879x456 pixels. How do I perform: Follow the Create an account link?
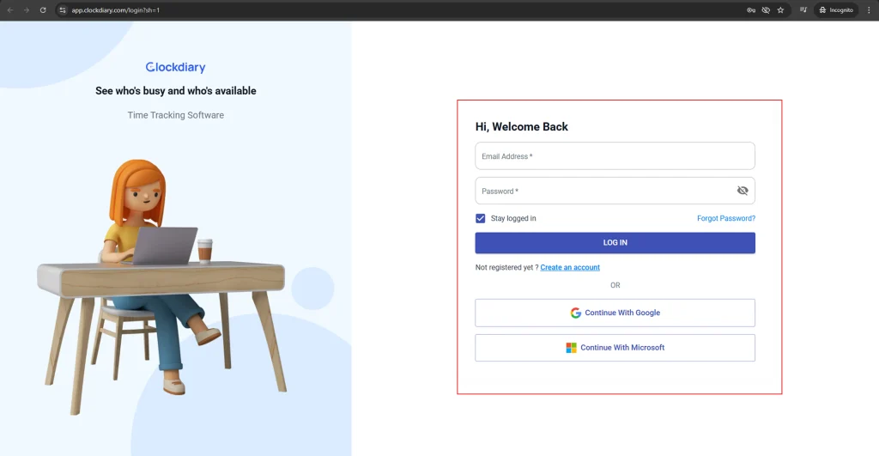(x=570, y=268)
